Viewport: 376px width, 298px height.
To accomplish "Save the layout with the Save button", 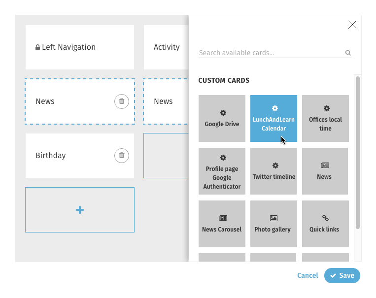I will pos(342,275).
